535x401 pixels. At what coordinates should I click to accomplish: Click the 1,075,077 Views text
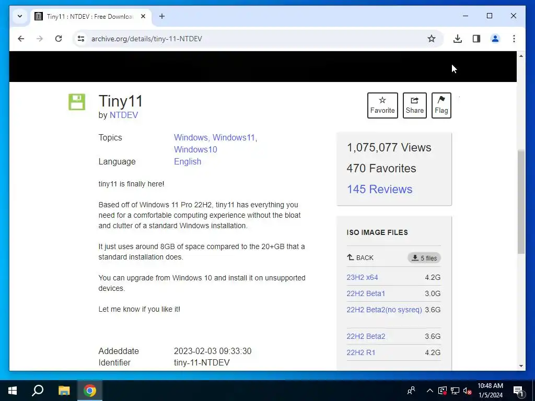[389, 147]
